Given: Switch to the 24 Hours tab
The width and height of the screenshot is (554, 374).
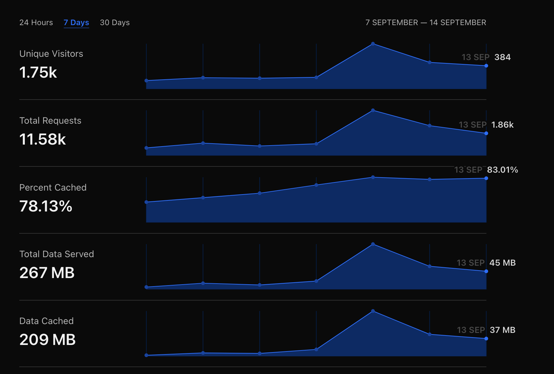Looking at the screenshot, I should 36,23.
